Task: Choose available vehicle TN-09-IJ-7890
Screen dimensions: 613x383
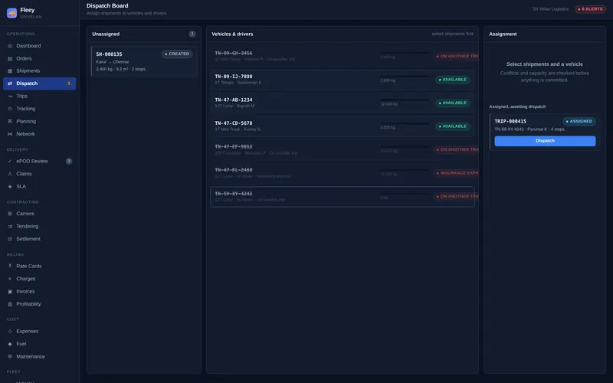Action: pyautogui.click(x=343, y=80)
